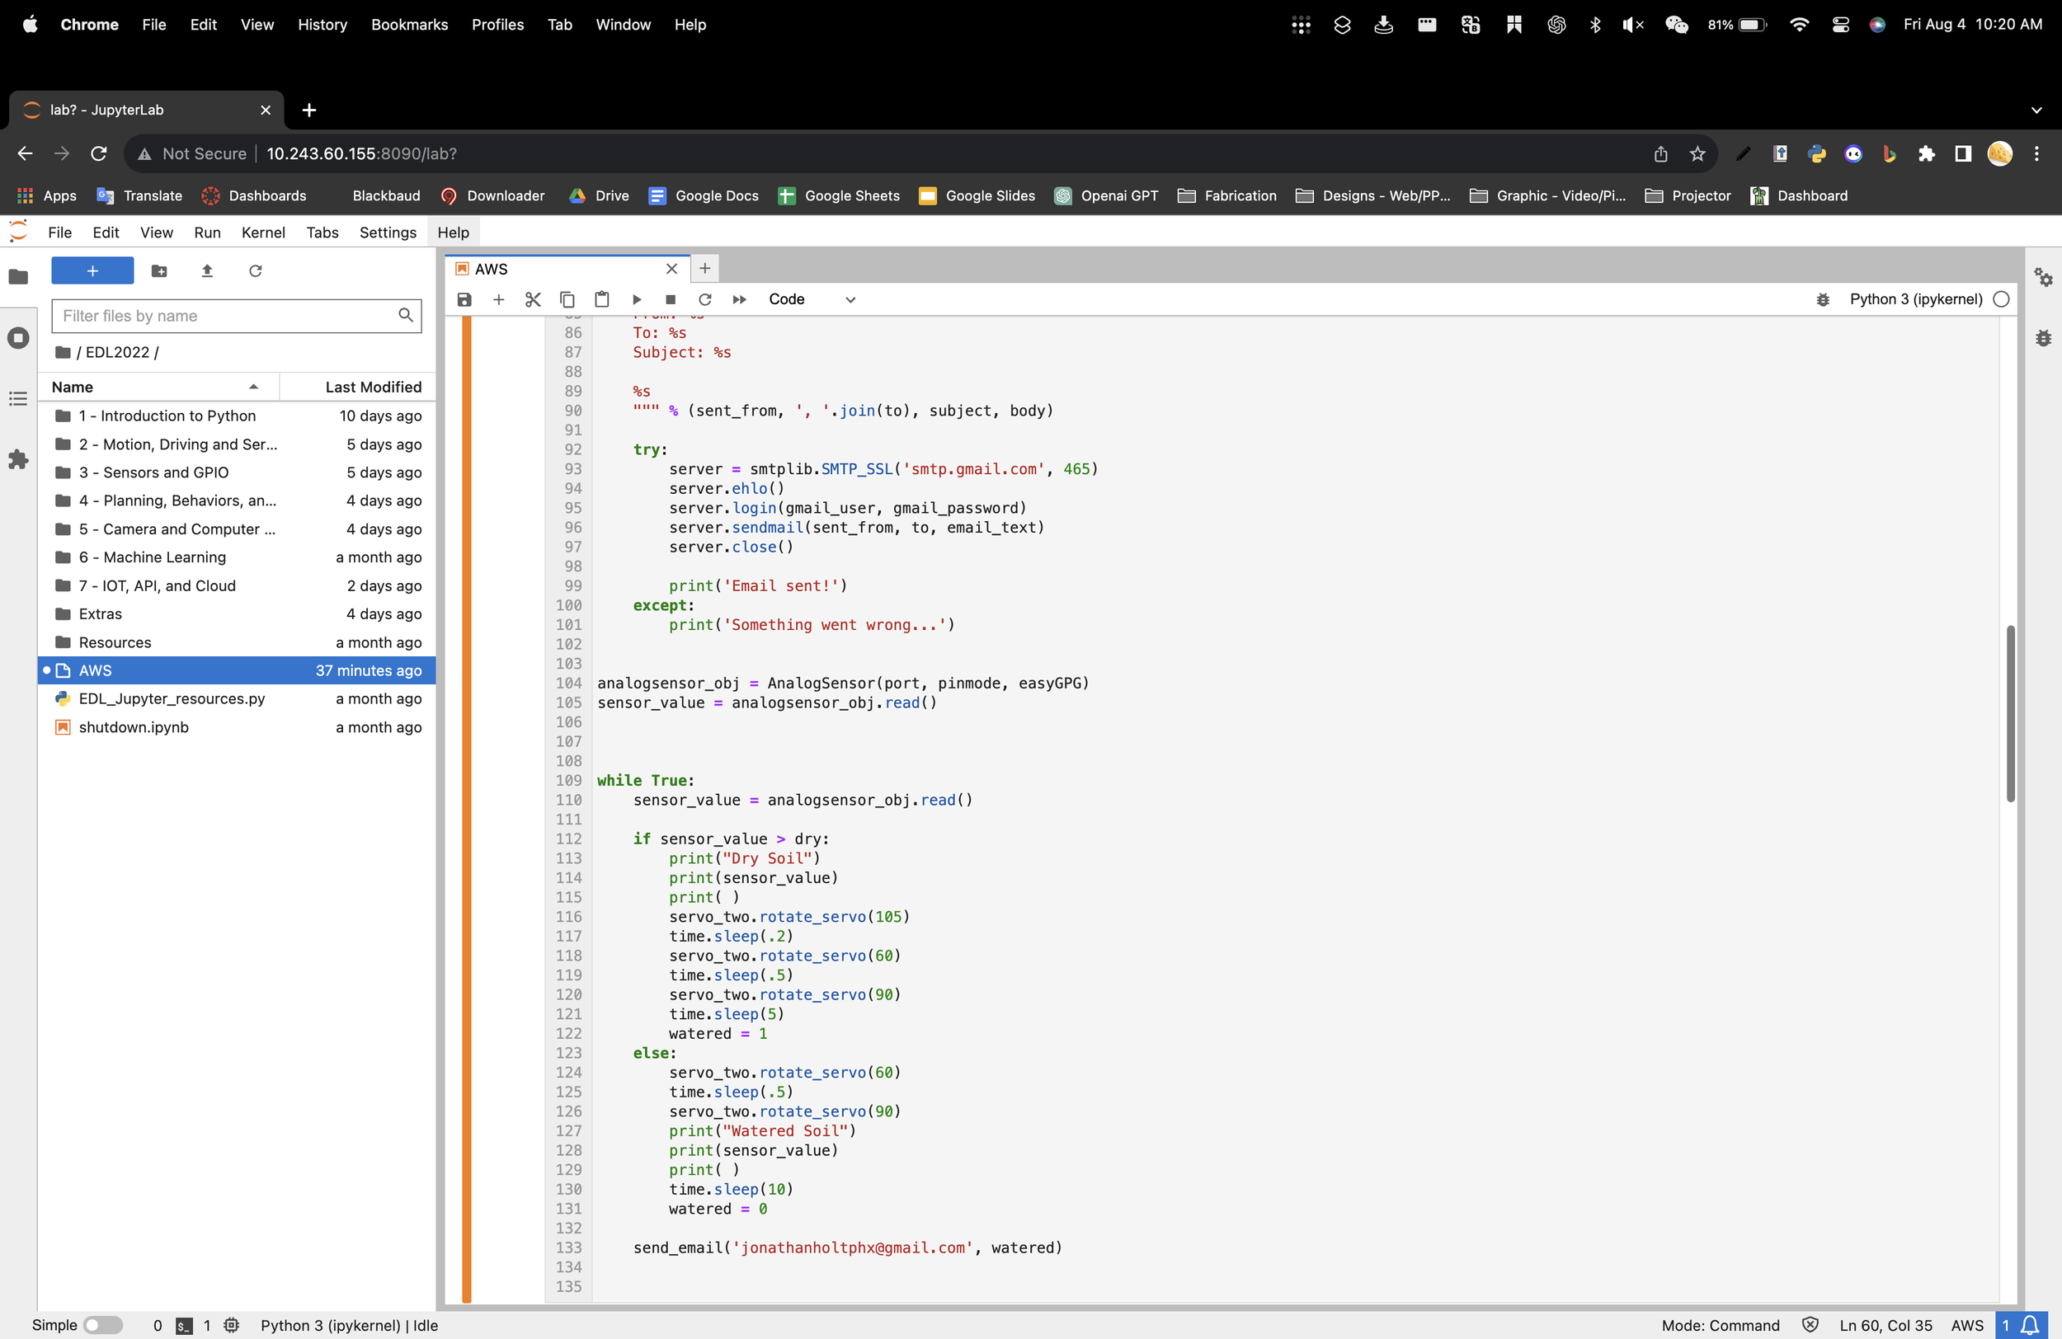This screenshot has width=2062, height=1339.
Task: Open the 7 - IOT, API, and Cloud folder
Action: pyautogui.click(x=157, y=585)
